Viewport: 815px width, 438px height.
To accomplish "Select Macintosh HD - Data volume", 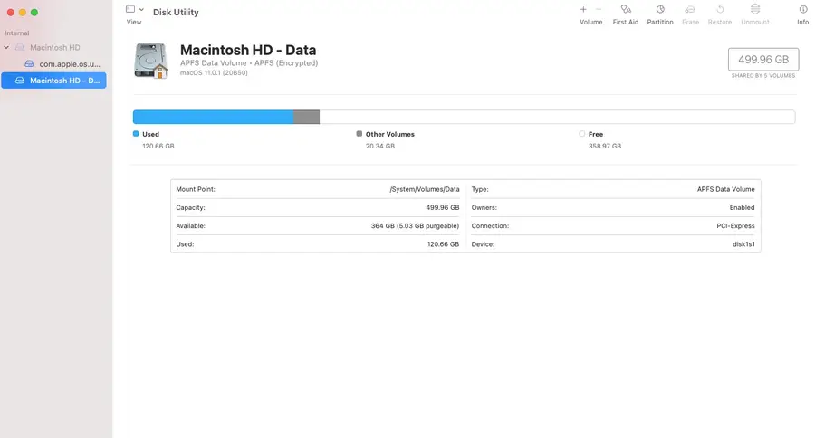I will point(60,81).
